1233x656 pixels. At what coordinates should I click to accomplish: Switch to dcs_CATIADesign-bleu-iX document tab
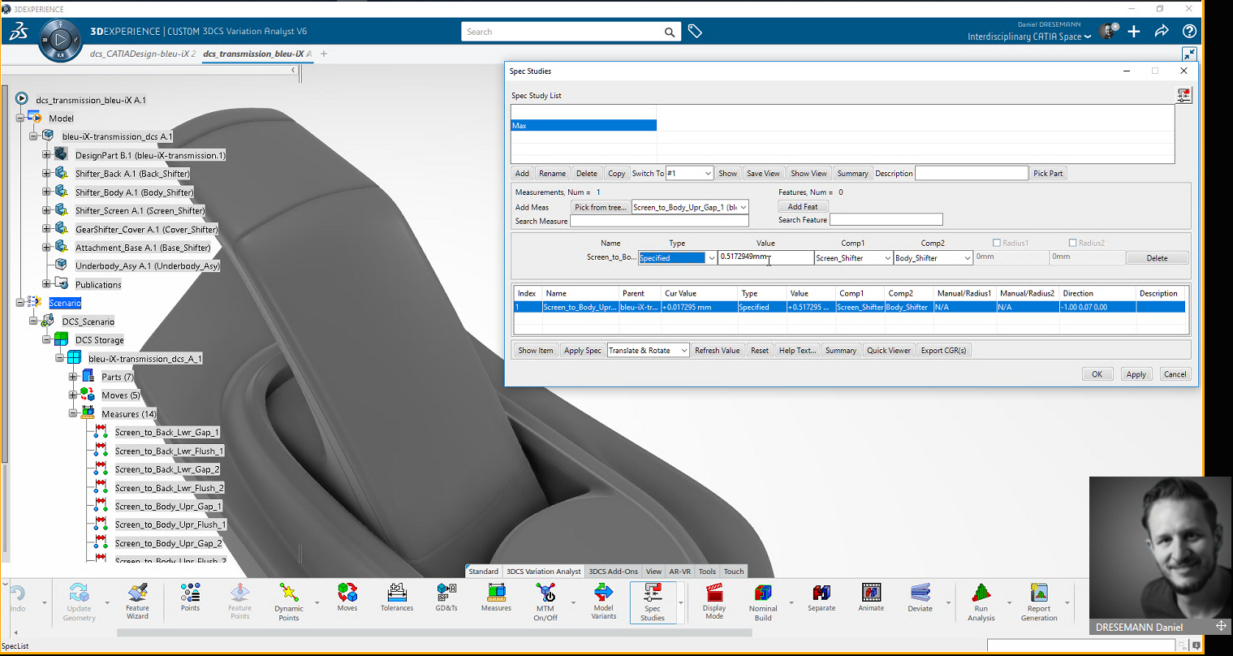(x=143, y=54)
